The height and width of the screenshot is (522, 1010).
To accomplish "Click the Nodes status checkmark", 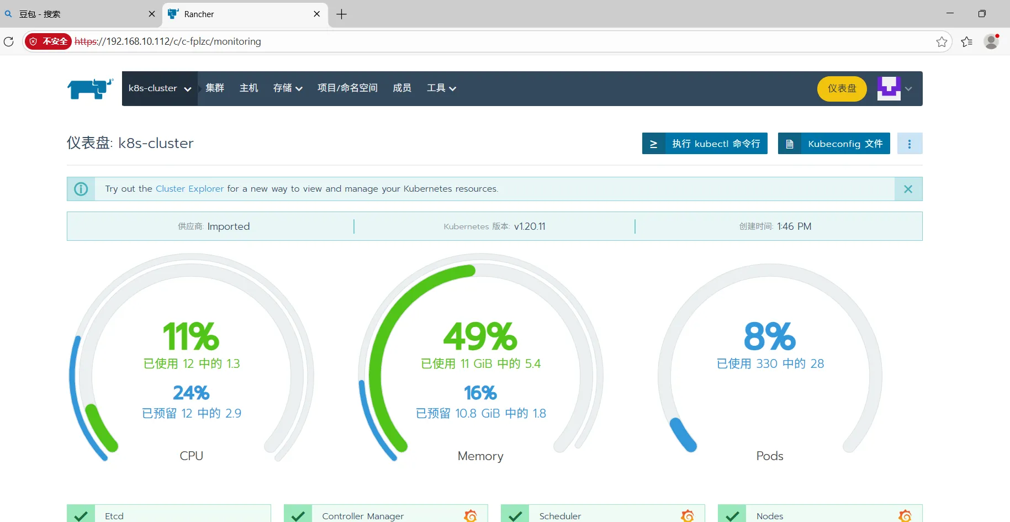I will (x=732, y=516).
